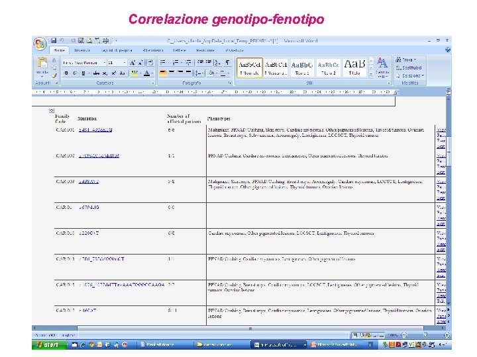Apply Superscript formatting
This screenshot has height=357, width=477.
pos(113,73)
